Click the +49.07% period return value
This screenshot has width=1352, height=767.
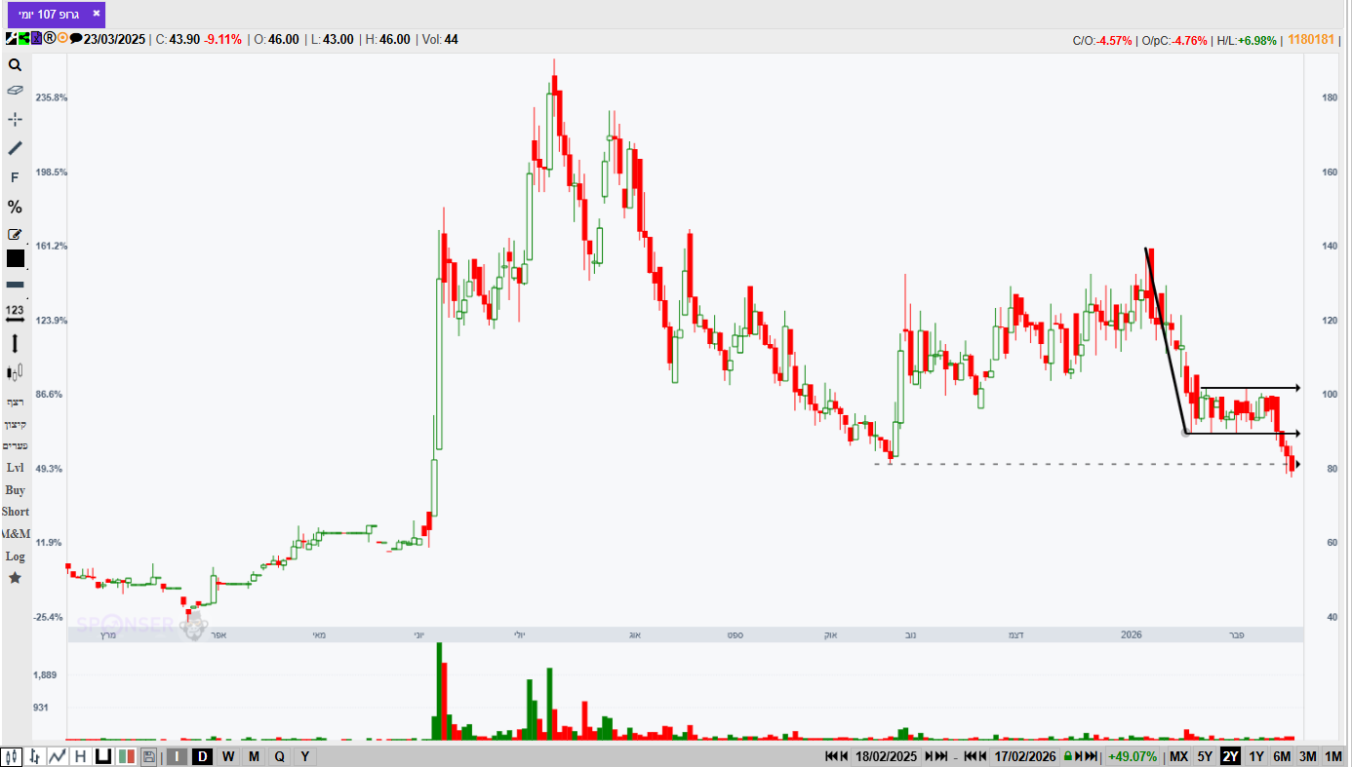click(1133, 756)
